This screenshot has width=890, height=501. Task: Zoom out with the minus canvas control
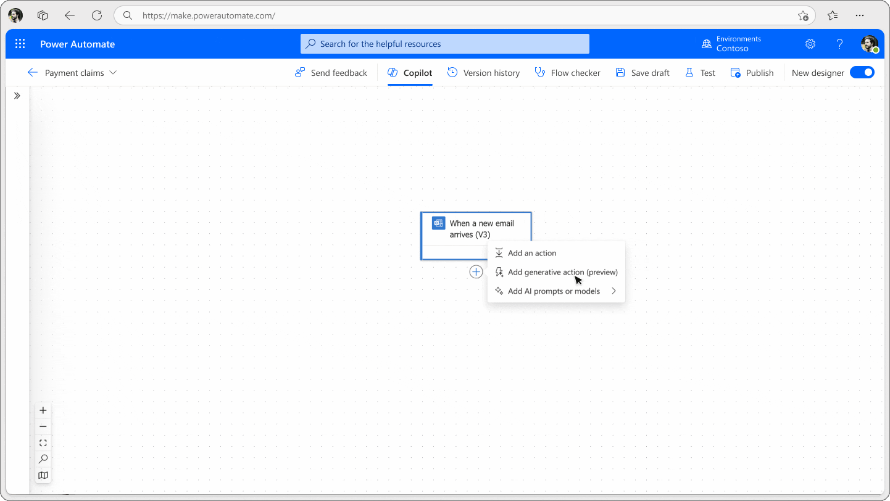click(43, 426)
